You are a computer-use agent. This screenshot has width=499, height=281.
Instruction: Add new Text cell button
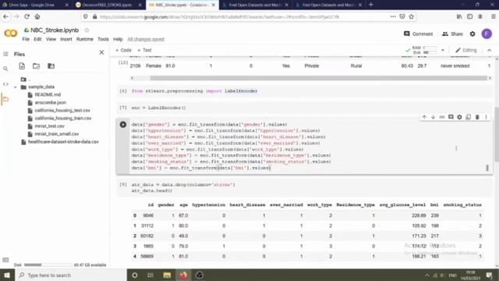144,50
